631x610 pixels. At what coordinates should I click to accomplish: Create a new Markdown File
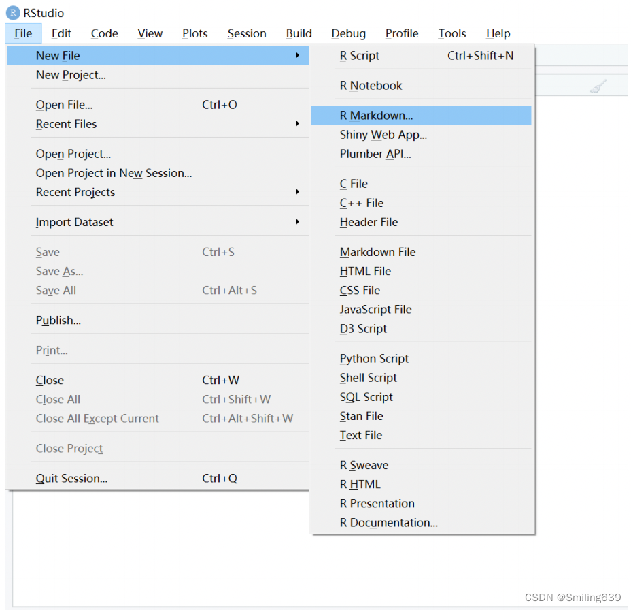pyautogui.click(x=422, y=252)
